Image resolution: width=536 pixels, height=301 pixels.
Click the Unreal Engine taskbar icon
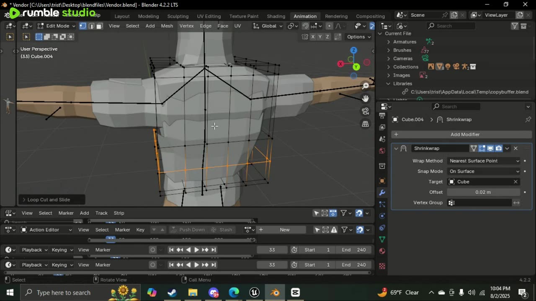254,292
